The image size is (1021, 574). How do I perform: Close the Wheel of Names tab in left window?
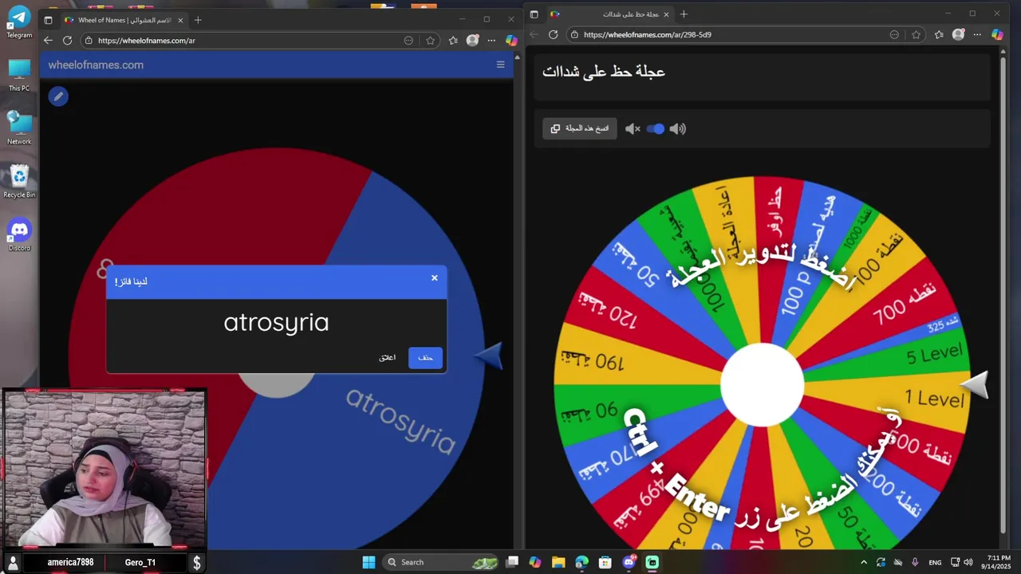[x=180, y=20]
